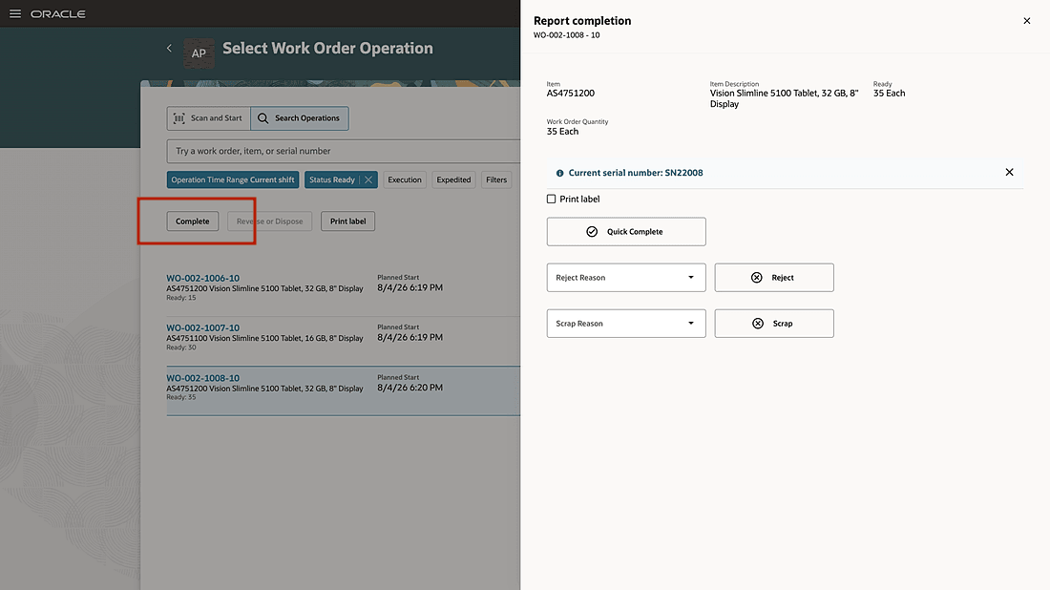Click the X-circle icon in Scrap button
The image size is (1050, 590).
(x=757, y=324)
